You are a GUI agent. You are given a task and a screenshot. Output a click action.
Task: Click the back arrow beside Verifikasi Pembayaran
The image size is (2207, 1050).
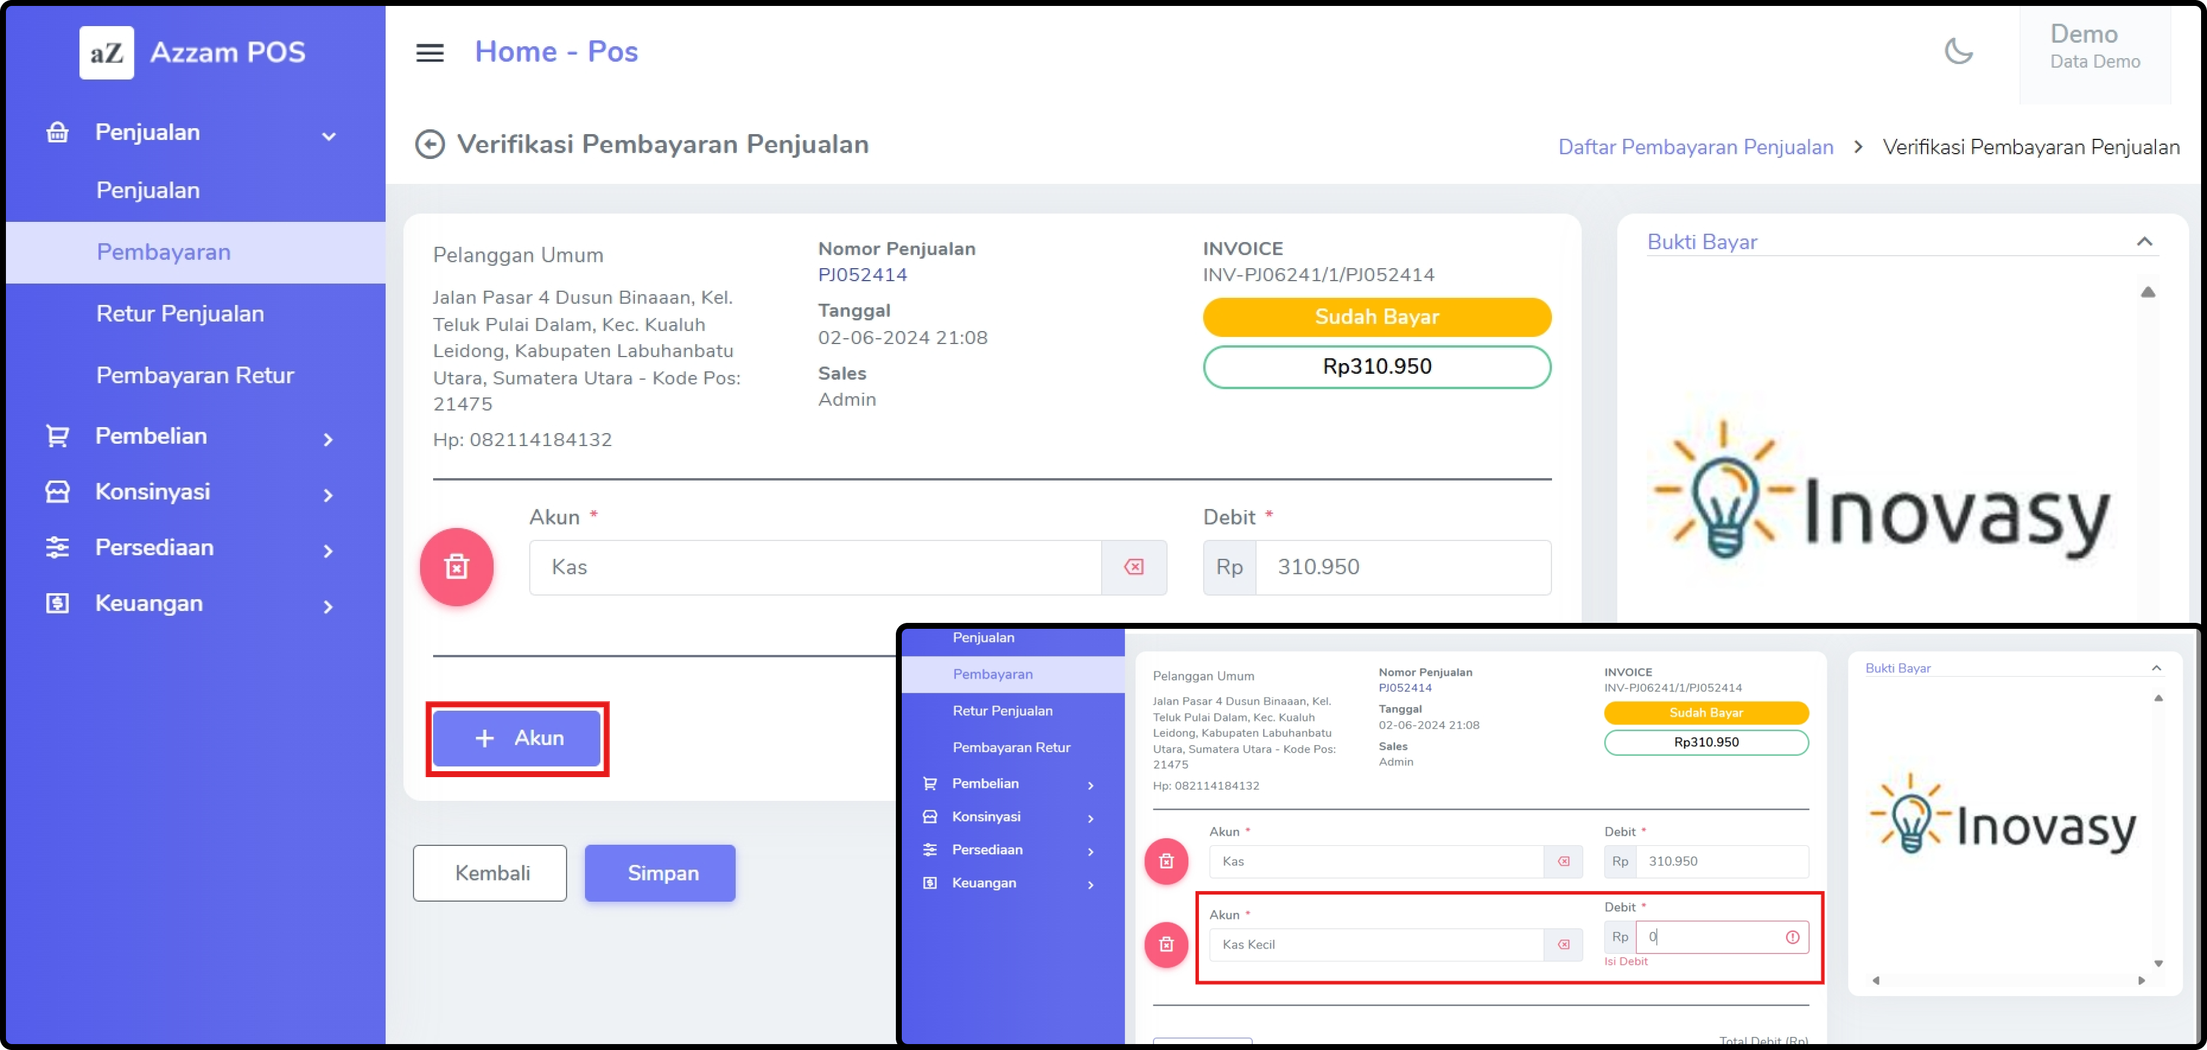pos(429,145)
